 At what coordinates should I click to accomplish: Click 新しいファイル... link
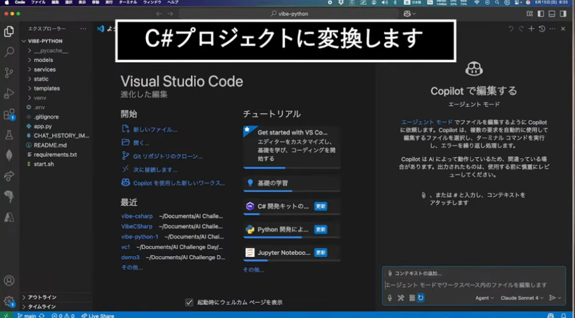[155, 130]
